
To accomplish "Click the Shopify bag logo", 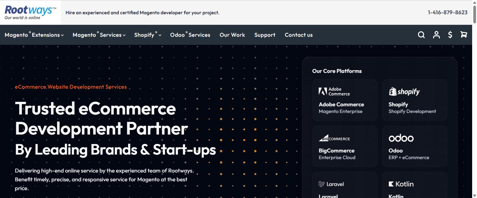I will (404, 91).
